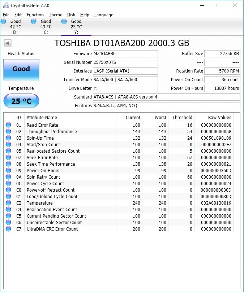Close the CrystalDiskInfo window
The width and height of the screenshot is (244, 293).
[235, 6]
